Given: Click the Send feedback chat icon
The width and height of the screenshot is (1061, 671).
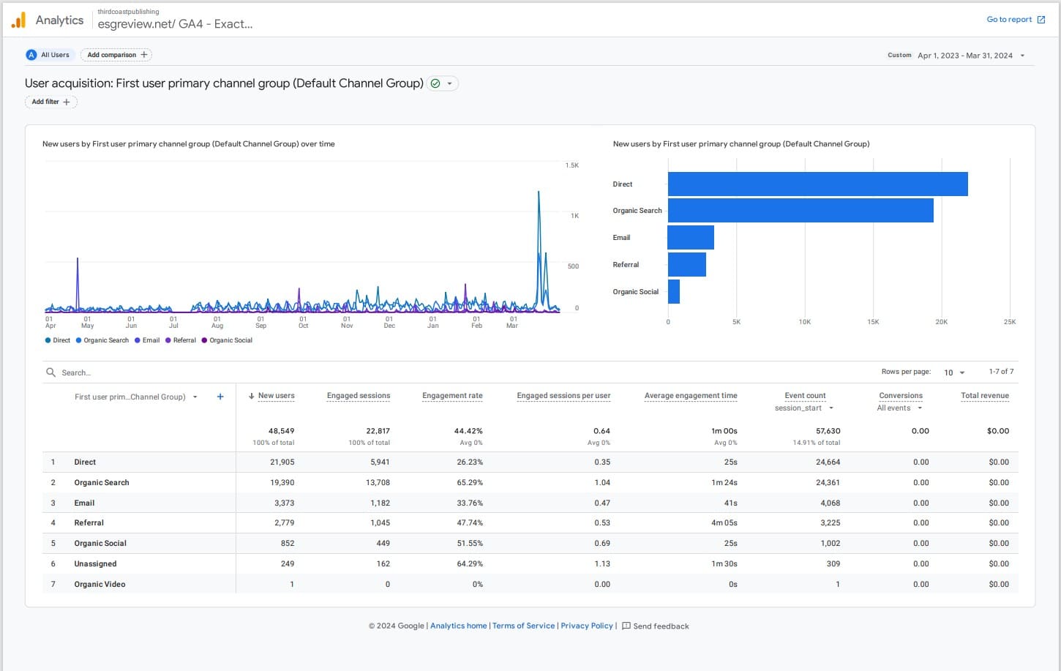Looking at the screenshot, I should [x=626, y=626].
